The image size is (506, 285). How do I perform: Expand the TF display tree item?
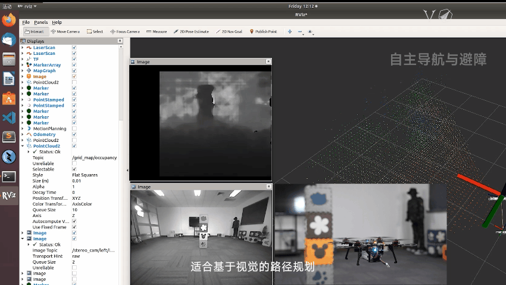[x=23, y=59]
